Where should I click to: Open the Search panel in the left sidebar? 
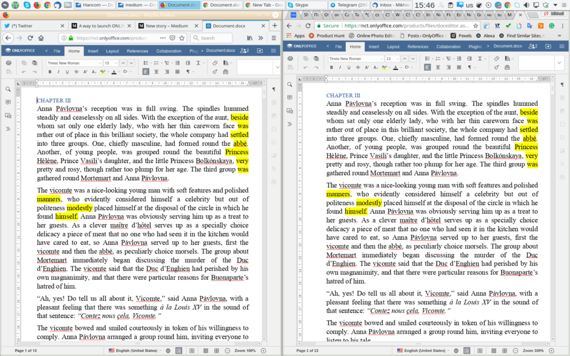coord(8,88)
